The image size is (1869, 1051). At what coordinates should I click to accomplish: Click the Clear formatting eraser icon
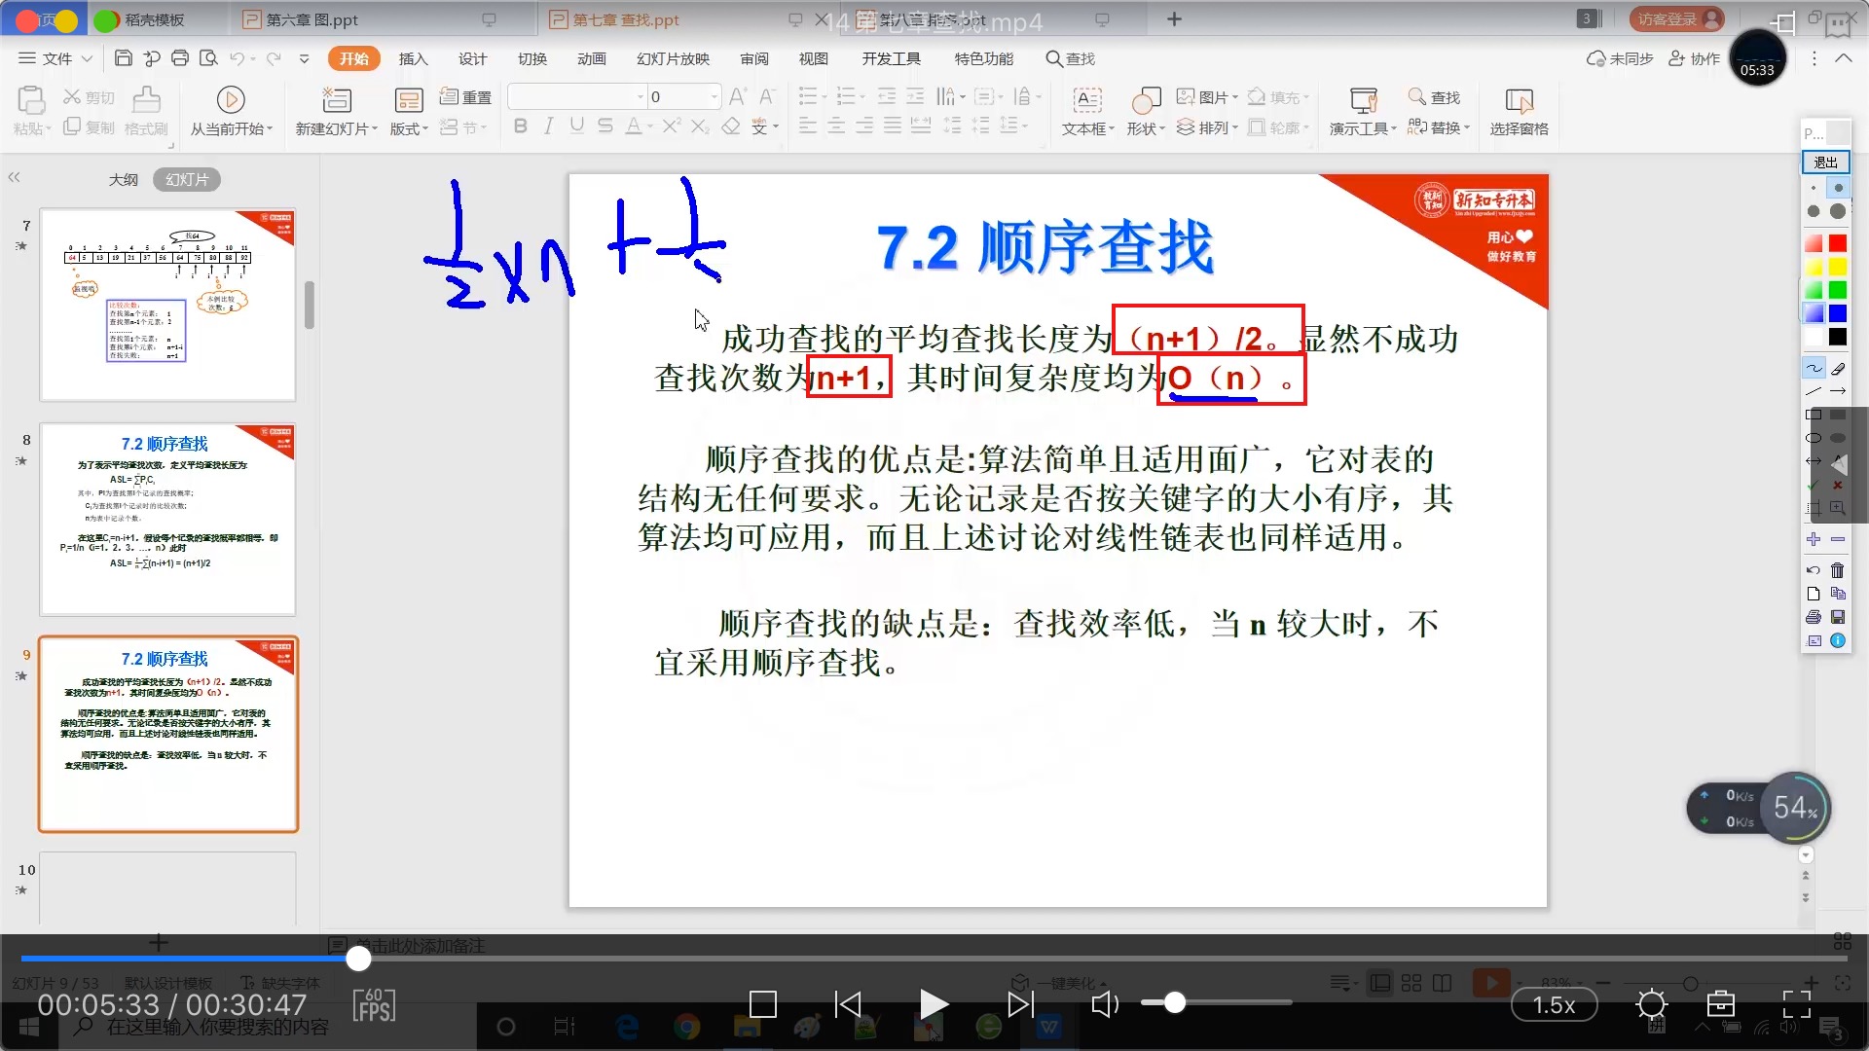click(x=731, y=126)
